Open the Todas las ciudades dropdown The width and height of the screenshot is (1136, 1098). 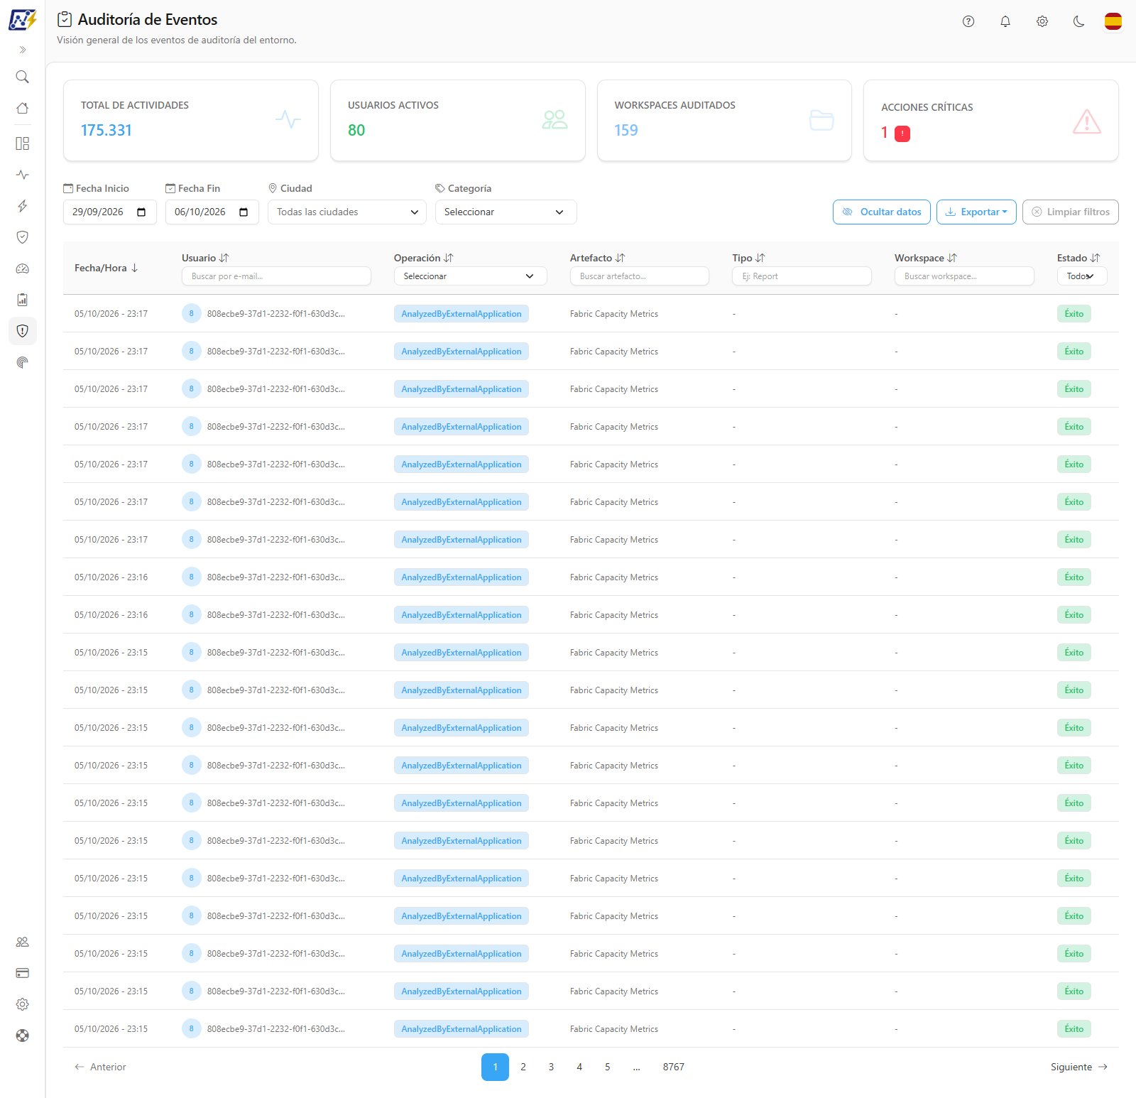(x=347, y=212)
